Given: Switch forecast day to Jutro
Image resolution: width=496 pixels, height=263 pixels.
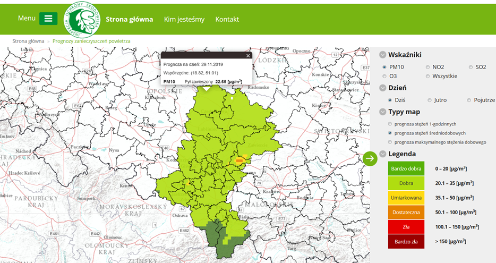Looking at the screenshot, I should click(430, 100).
